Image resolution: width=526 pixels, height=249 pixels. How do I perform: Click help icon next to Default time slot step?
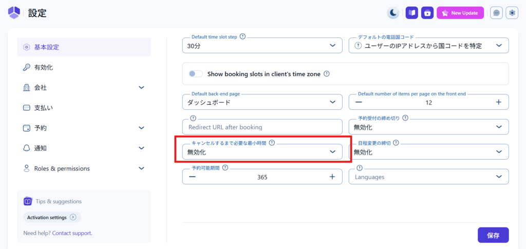pos(242,37)
